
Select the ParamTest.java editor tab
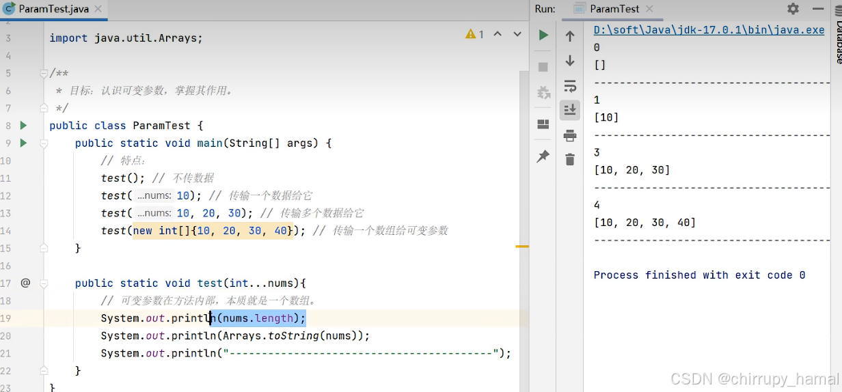[x=53, y=9]
